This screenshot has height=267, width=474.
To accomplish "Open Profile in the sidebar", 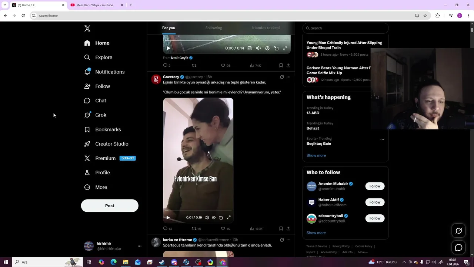I will (x=97, y=173).
